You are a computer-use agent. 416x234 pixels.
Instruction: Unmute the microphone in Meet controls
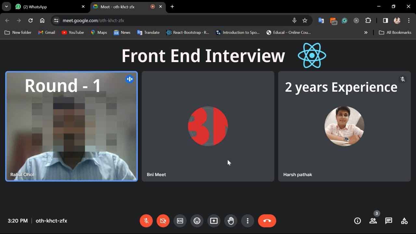(146, 221)
